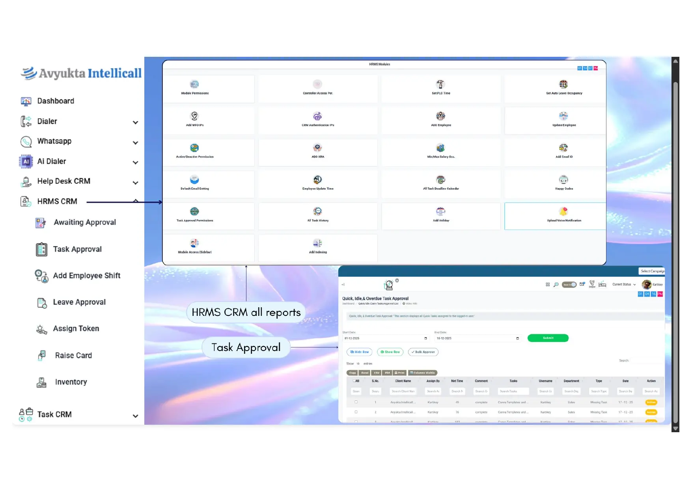
Task: Open the Add Indexing module icon
Action: [x=317, y=243]
